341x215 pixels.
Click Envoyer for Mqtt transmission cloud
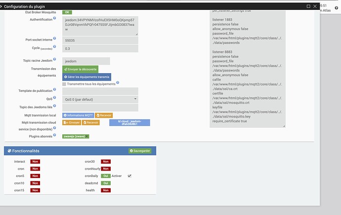tap(72, 123)
